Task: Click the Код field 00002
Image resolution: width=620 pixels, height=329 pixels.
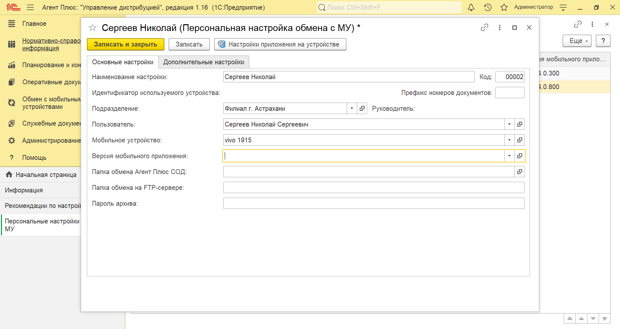Action: [510, 77]
